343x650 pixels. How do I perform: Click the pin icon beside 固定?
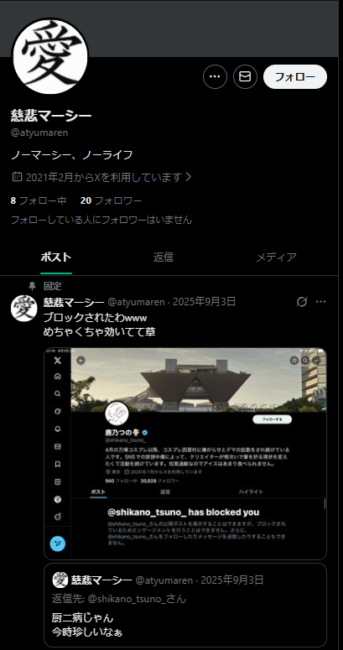tap(33, 286)
